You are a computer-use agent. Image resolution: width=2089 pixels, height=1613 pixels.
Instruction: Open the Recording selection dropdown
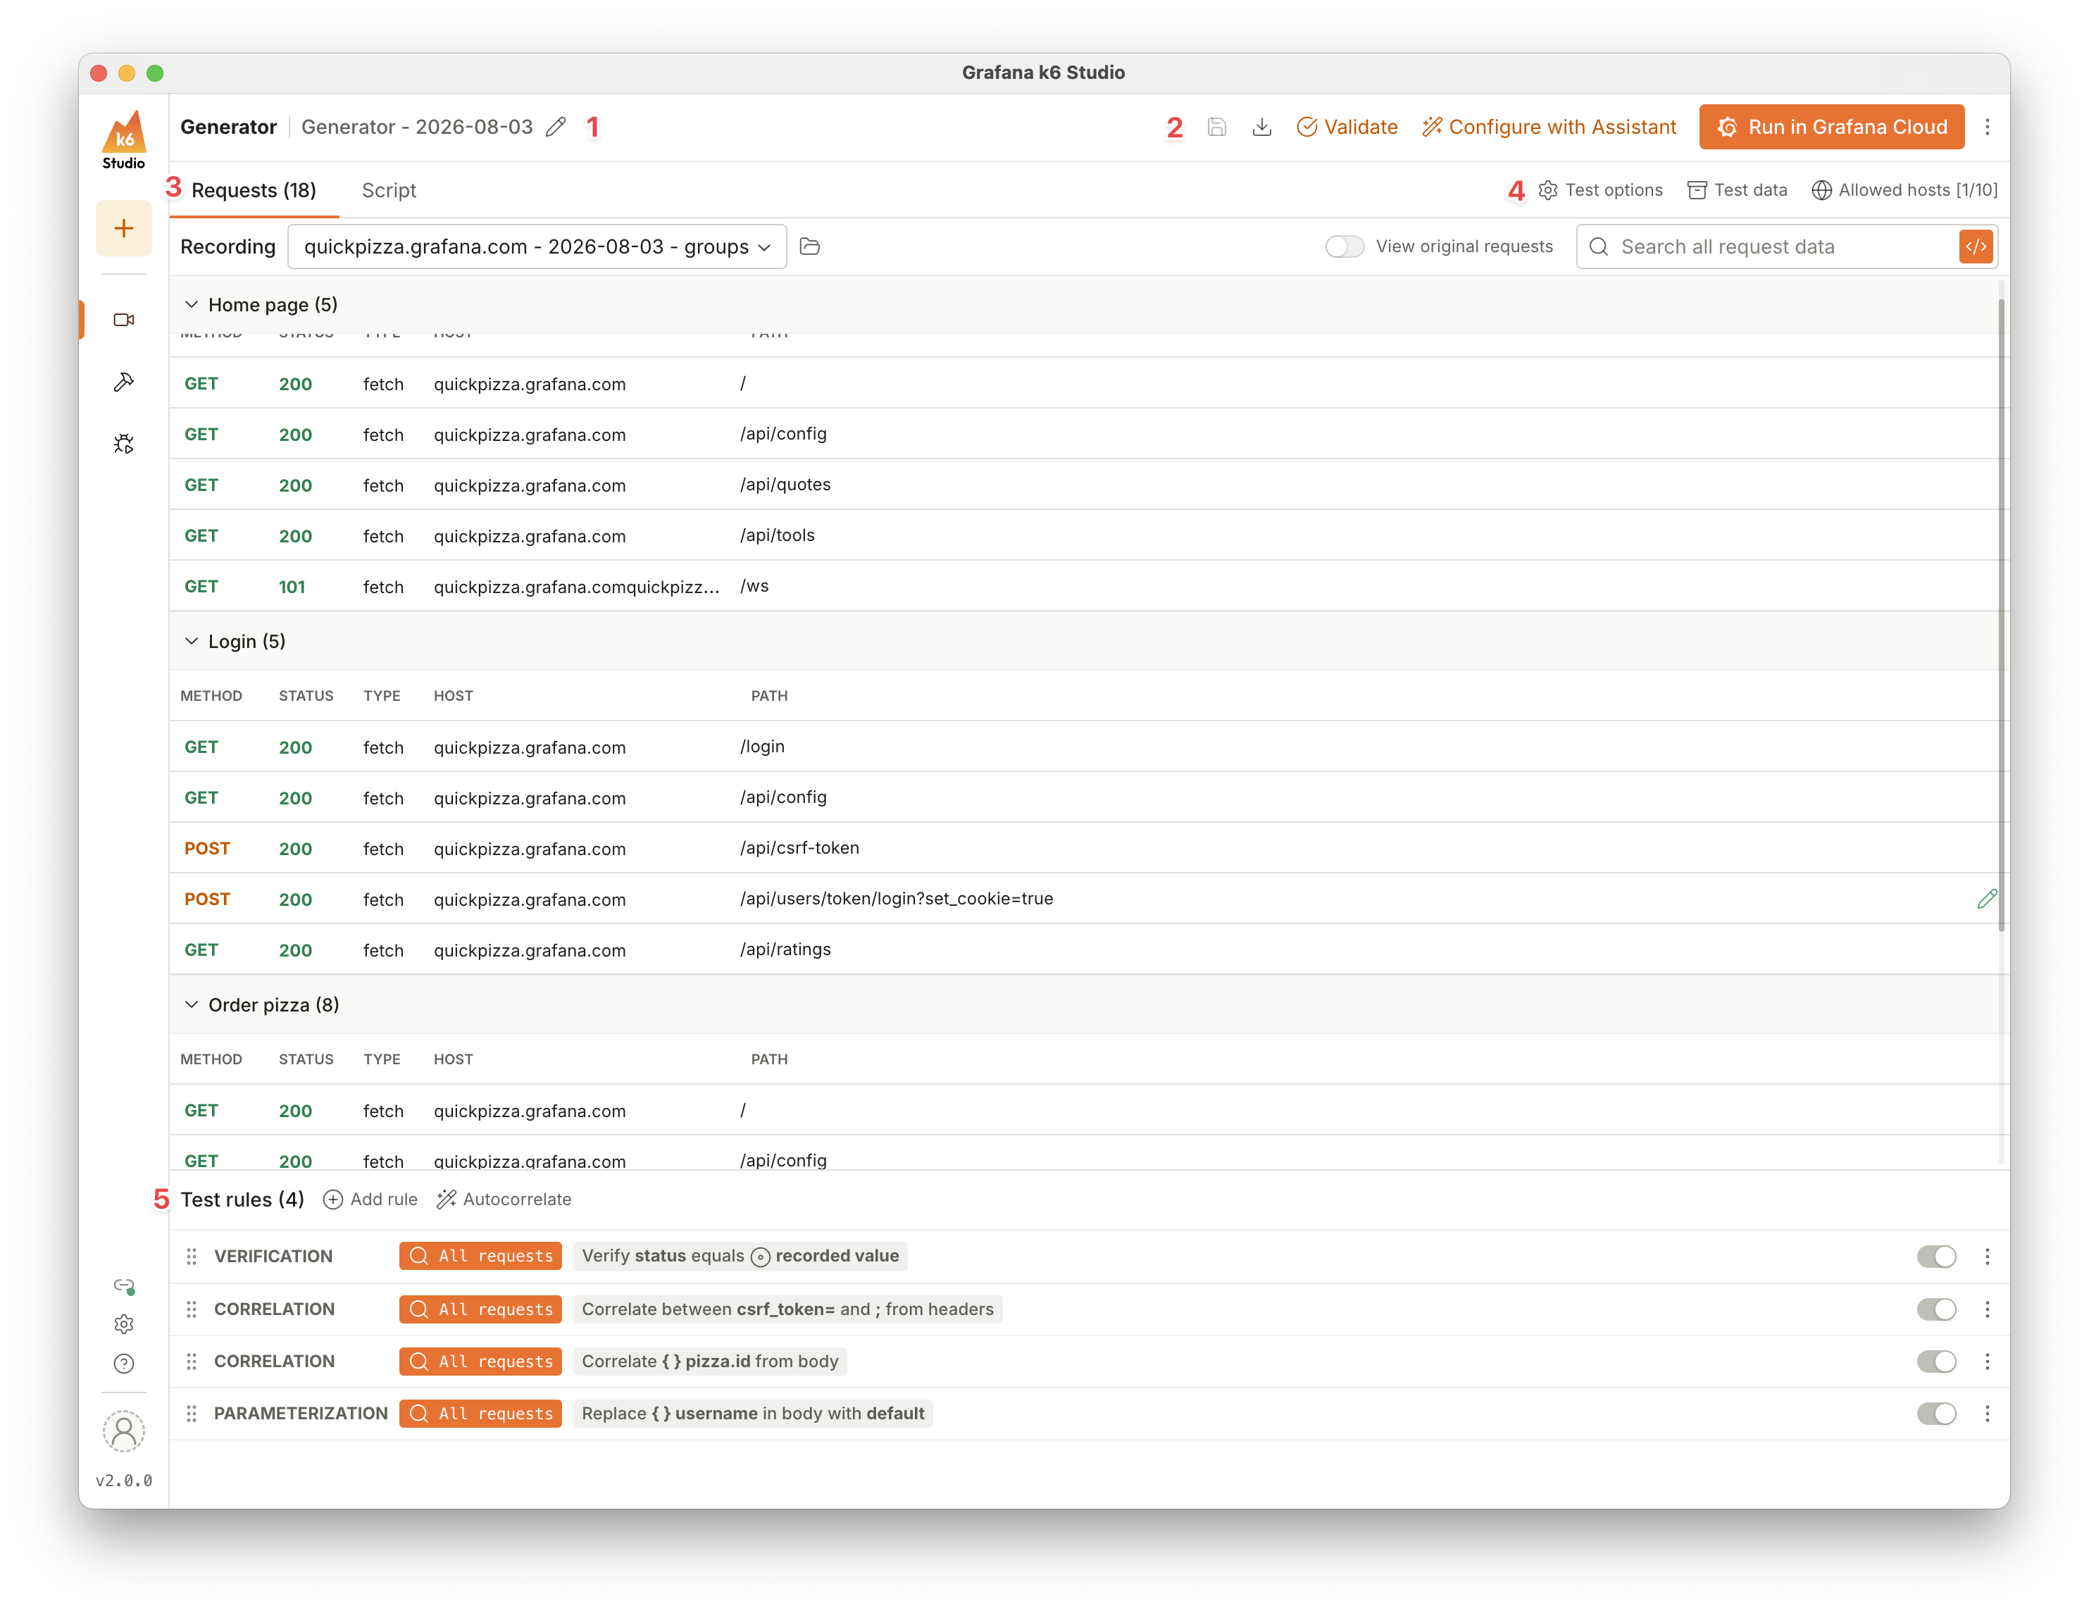537,247
